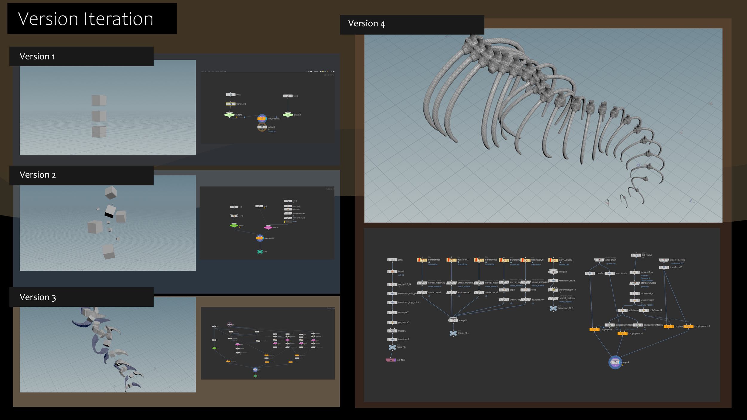Click the null1 node in Version 2 graph
The image size is (747, 420).
260,252
